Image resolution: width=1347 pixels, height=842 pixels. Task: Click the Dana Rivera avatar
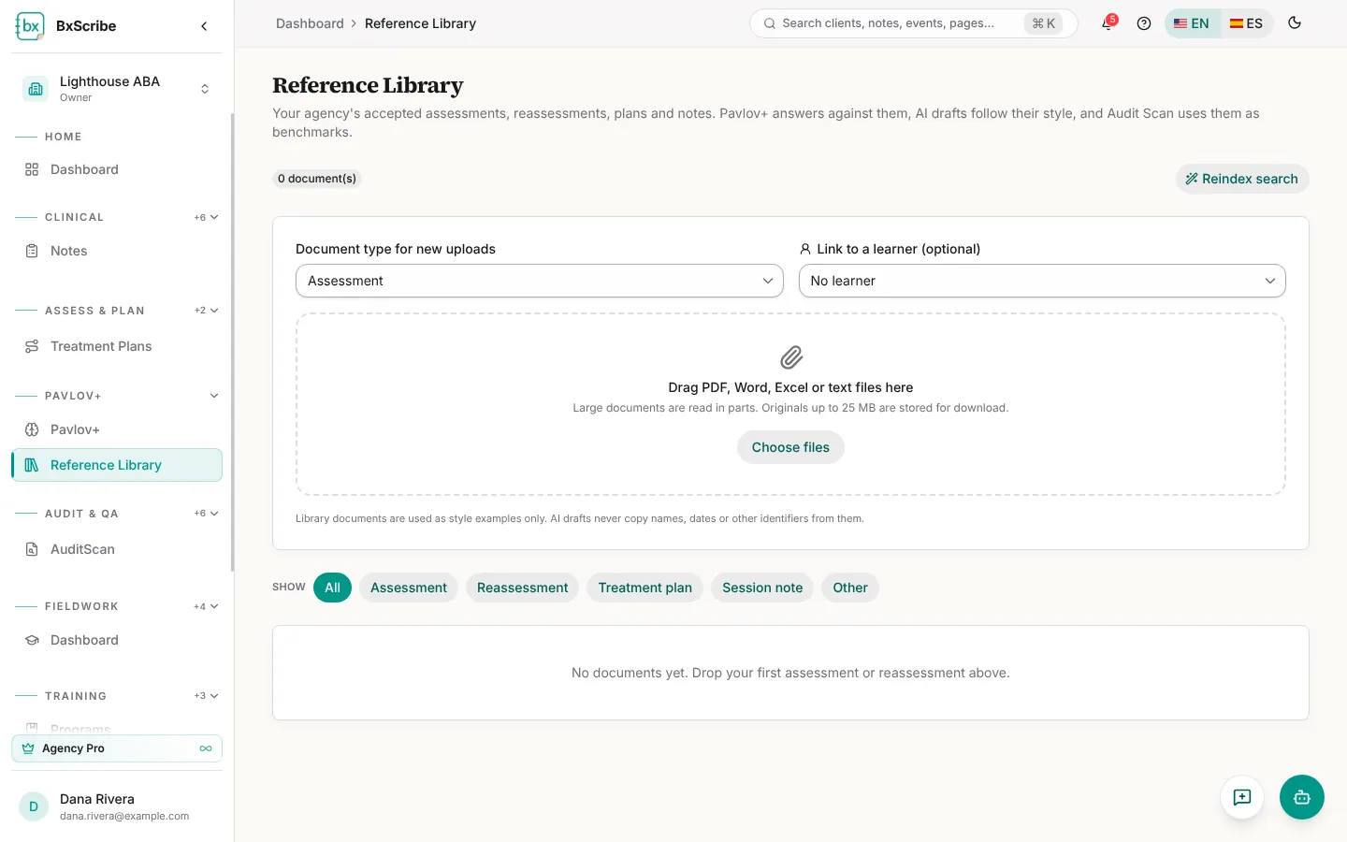click(34, 806)
